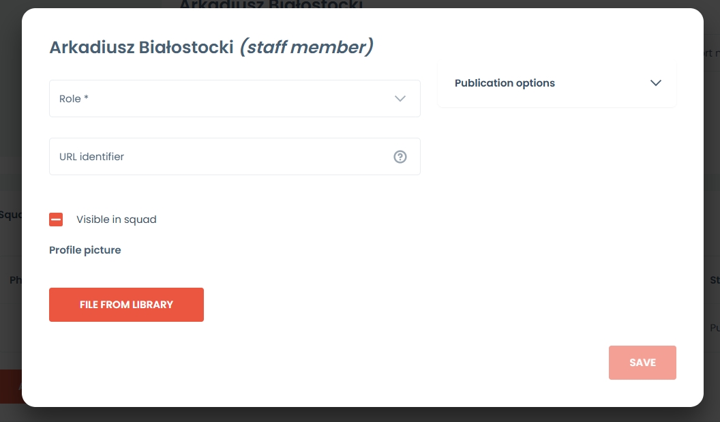Click the "Arkadiusz Białostocki" name in dialog title
The width and height of the screenshot is (720, 422).
[x=141, y=48]
